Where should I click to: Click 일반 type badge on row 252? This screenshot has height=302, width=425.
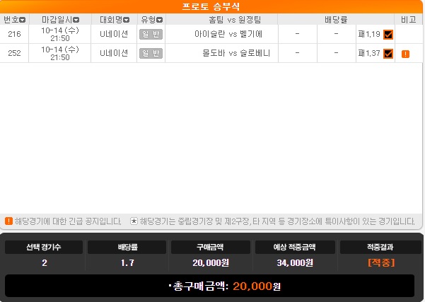coord(151,53)
